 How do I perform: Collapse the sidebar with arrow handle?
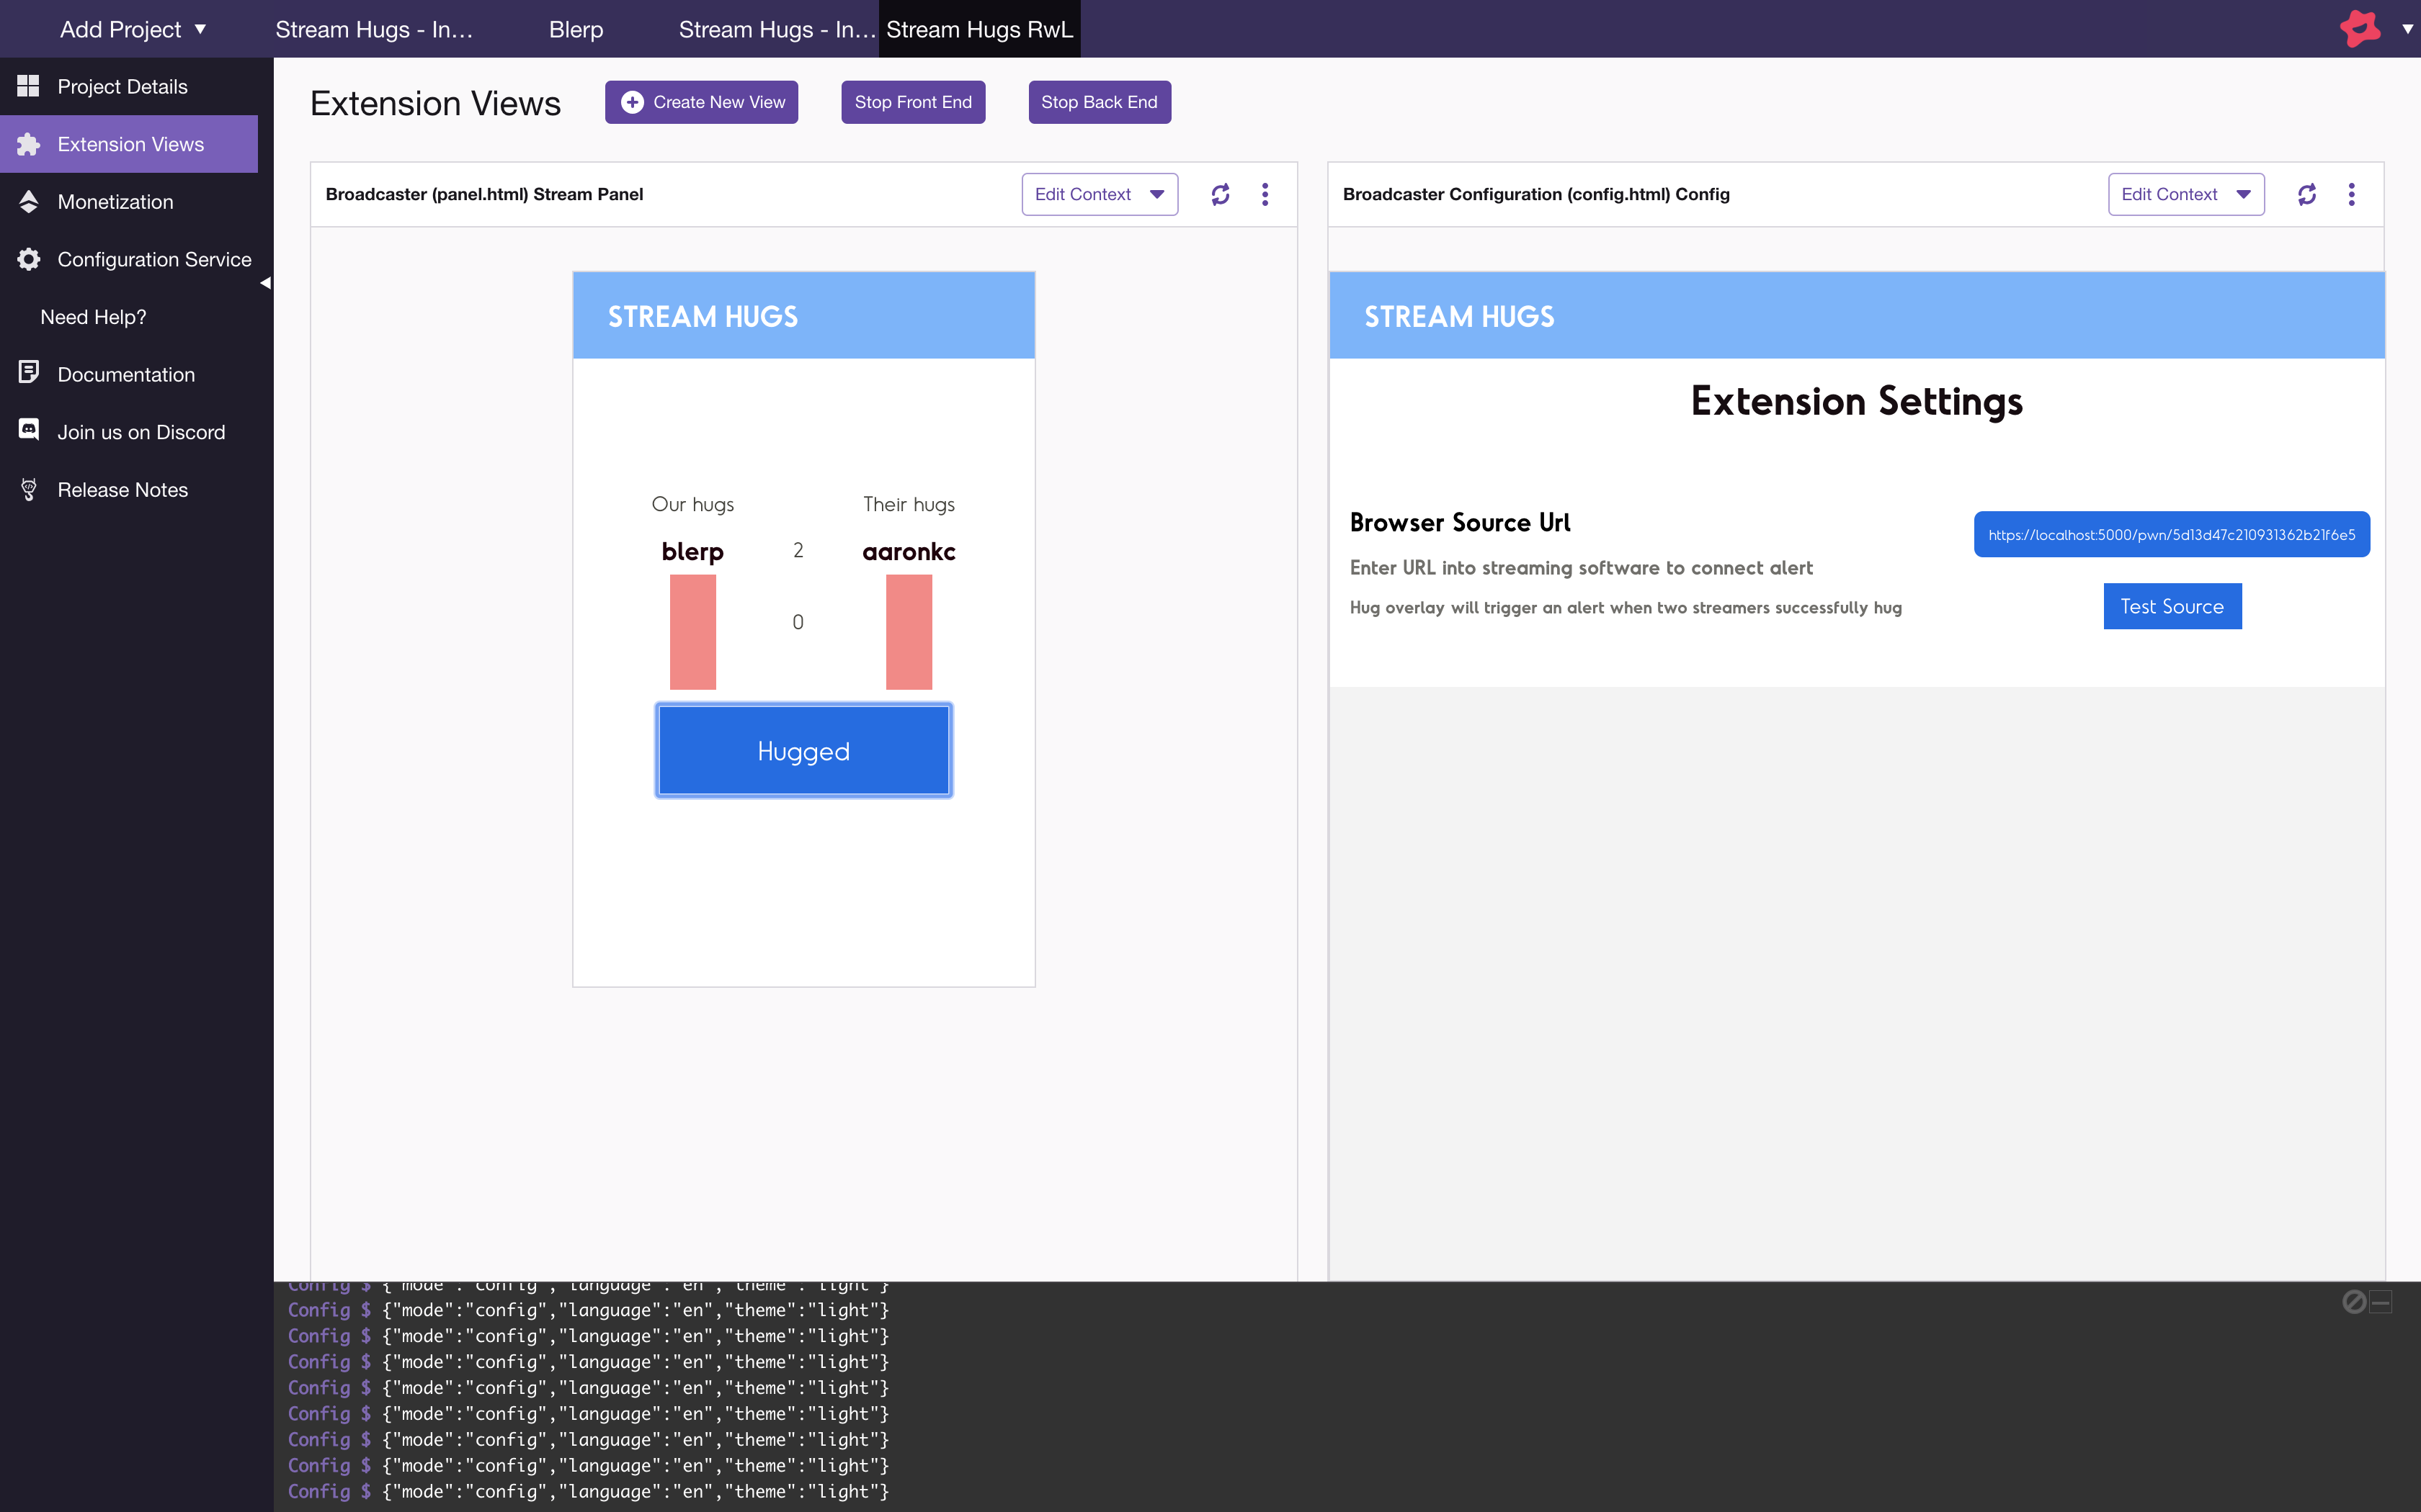point(265,283)
